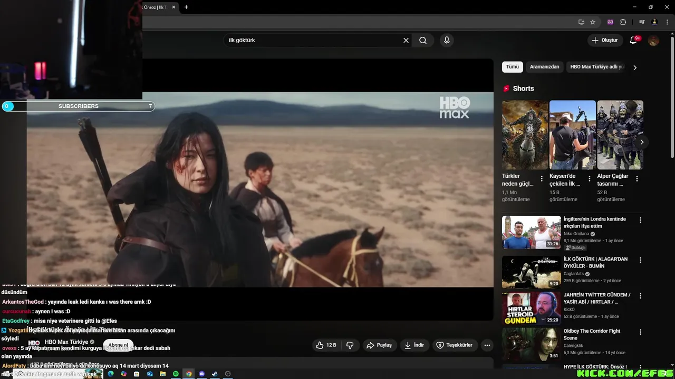Select the Tümü filter chip
The image size is (675, 379).
click(513, 67)
